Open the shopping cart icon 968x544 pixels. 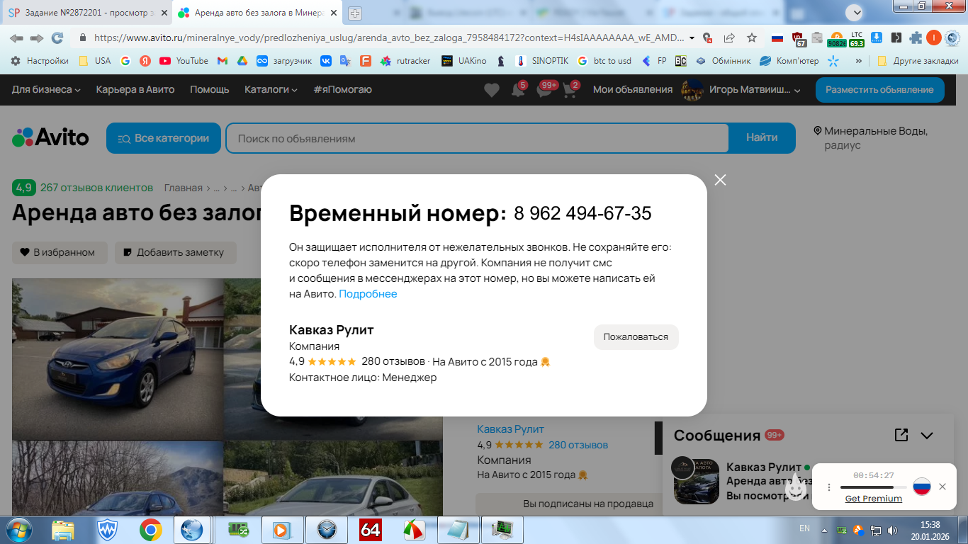pos(571,90)
